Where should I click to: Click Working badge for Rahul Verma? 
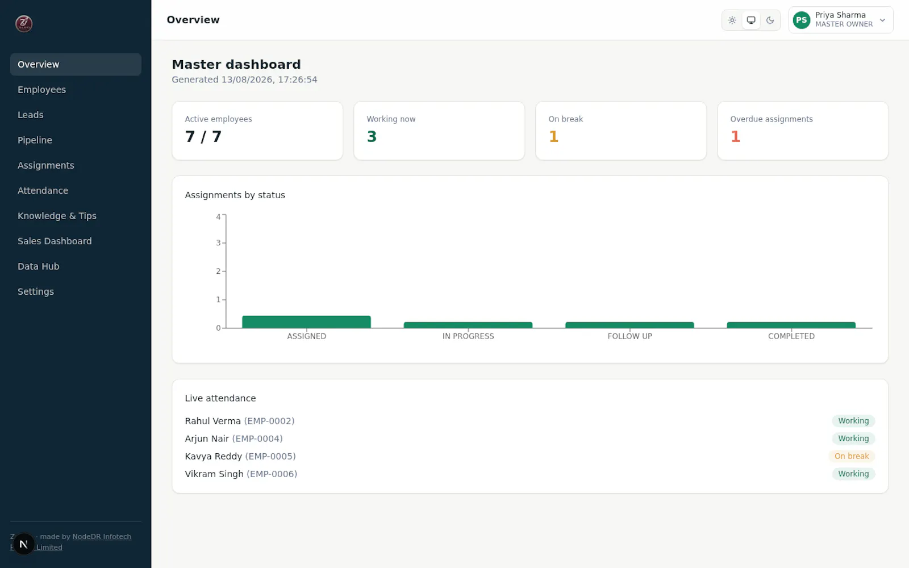(x=853, y=421)
